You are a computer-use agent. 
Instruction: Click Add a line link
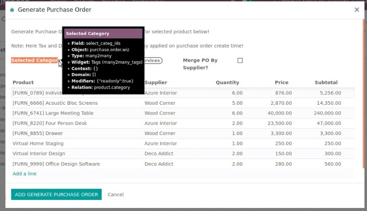pyautogui.click(x=24, y=174)
